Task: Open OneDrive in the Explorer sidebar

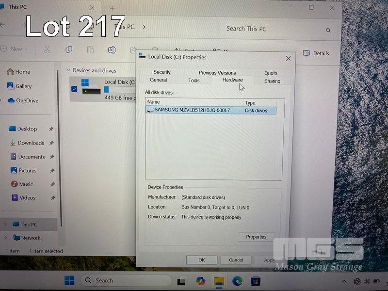Action: click(23, 100)
